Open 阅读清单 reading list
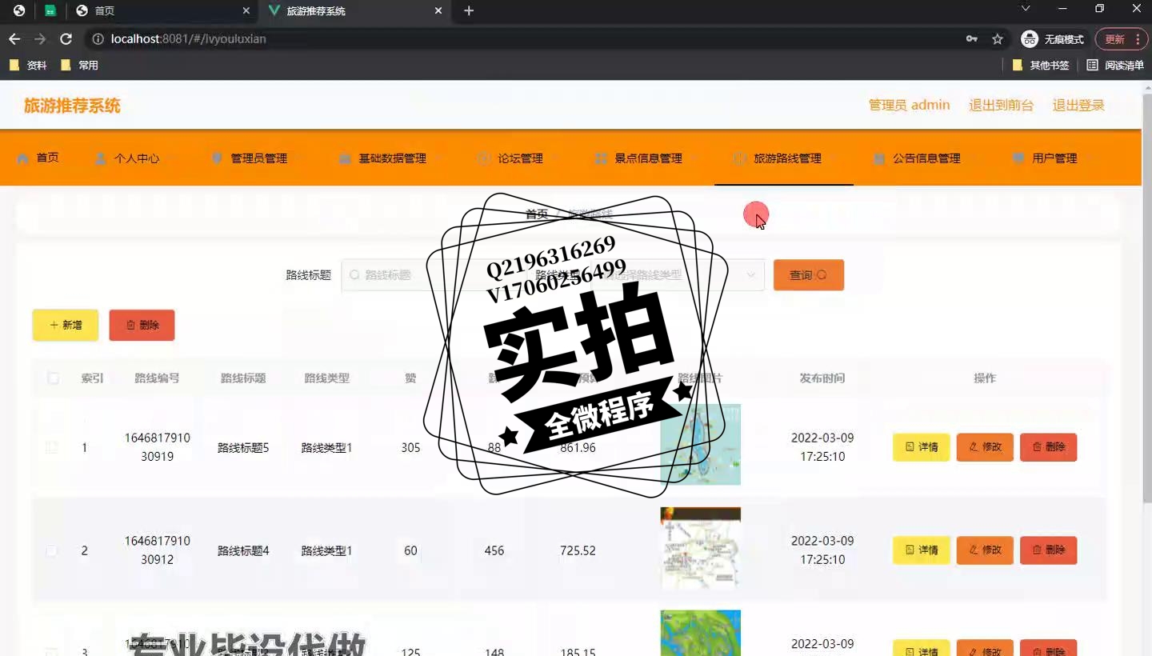 click(x=1115, y=66)
